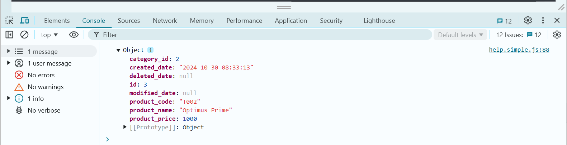Switch to the Elements tab
This screenshot has width=567, height=145.
pyautogui.click(x=57, y=21)
